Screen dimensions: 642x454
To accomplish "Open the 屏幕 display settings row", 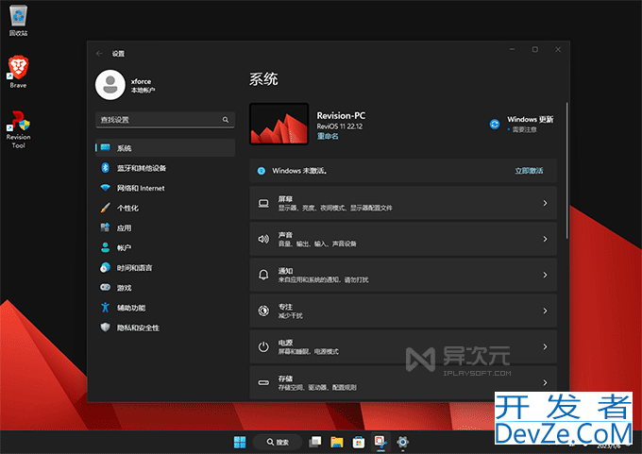I will click(403, 203).
